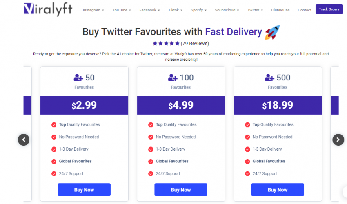
Task: Expand the YouTube dropdown menu
Action: click(122, 10)
